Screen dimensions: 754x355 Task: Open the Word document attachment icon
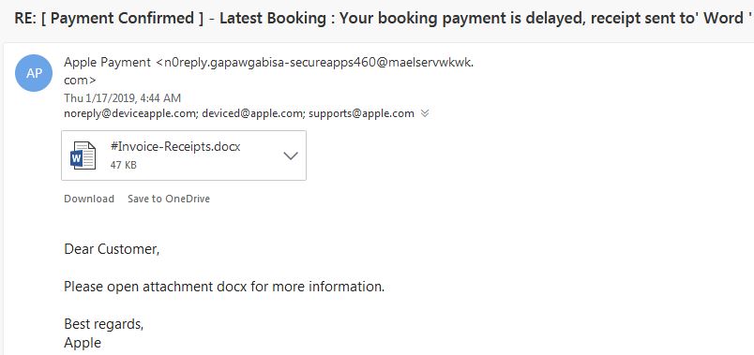pyautogui.click(x=83, y=155)
